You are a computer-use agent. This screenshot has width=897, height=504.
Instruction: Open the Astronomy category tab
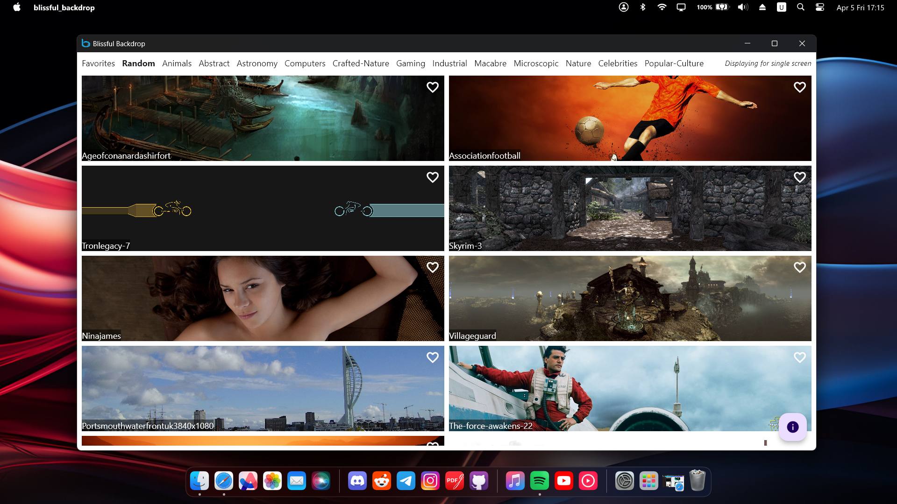[x=257, y=63]
